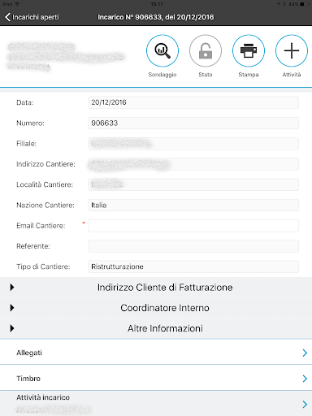This screenshot has height=416, width=312.
Task: Expand Indirizzo Cliente di Fatturazione section
Action: 156,287
